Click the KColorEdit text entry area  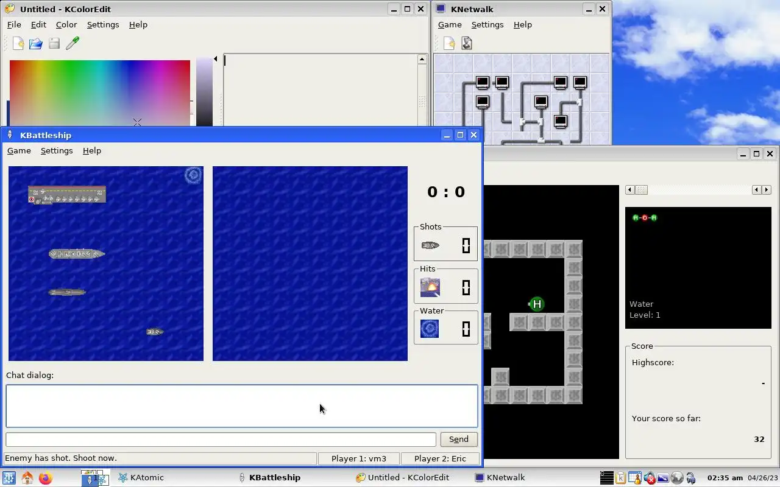[320, 91]
